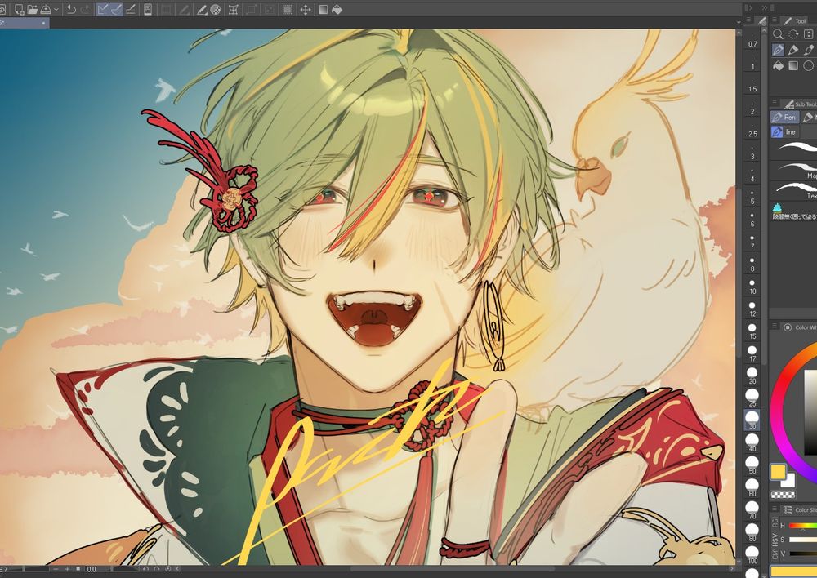
Task: Select the transparent color checkered swatch
Action: (x=783, y=496)
